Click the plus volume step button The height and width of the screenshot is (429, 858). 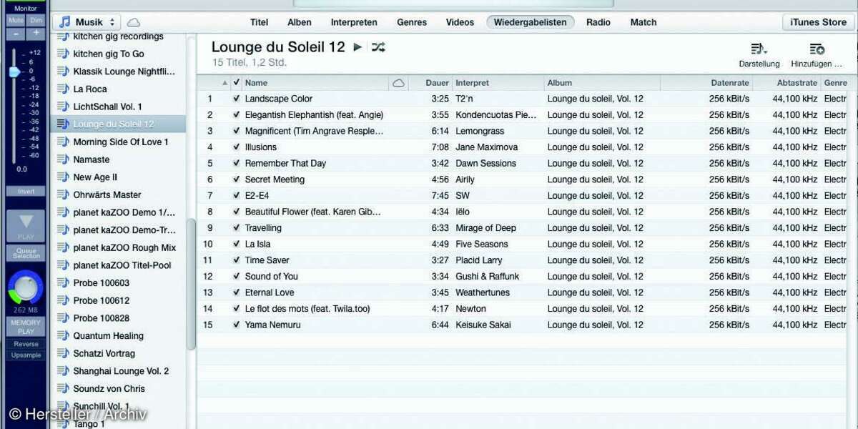pos(36,34)
